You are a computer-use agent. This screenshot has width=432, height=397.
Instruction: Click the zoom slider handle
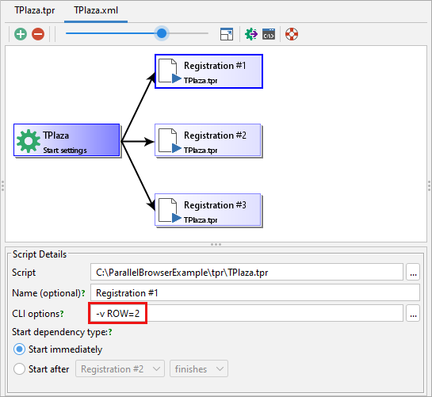pos(162,33)
